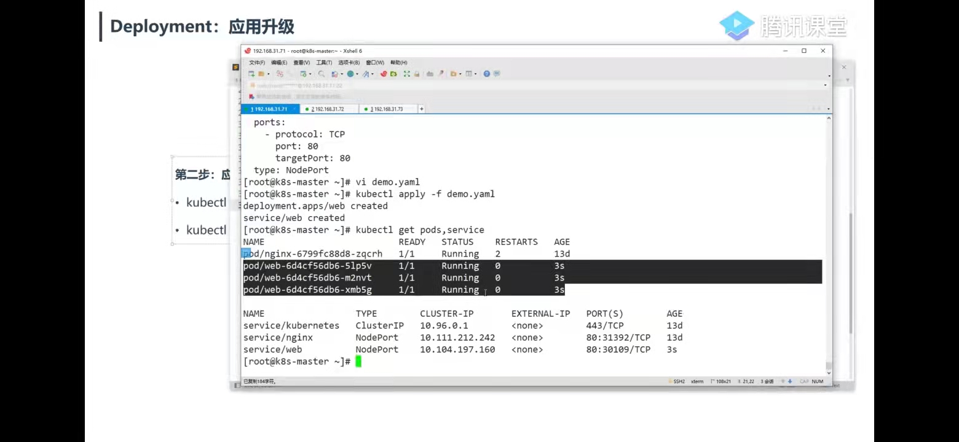Screen dimensions: 959x442
Task: Expand dropdown beside yellow transfer folder icon
Action: (x=460, y=74)
